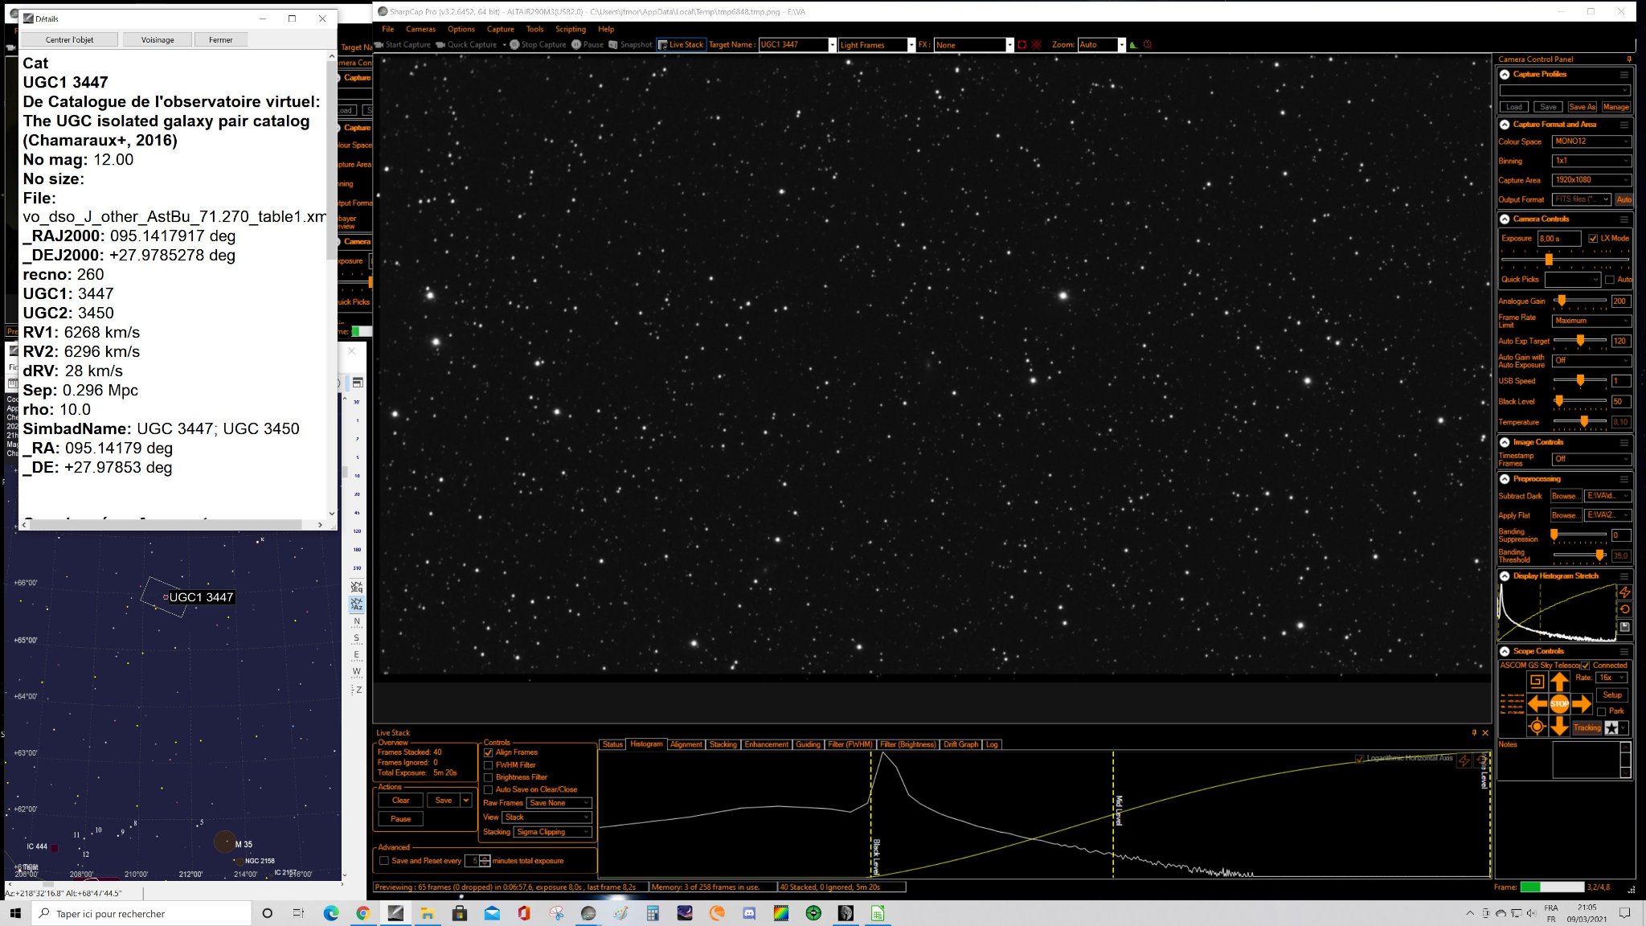The width and height of the screenshot is (1646, 926).
Task: Open the menu icon of Capture Profiles panel
Action: [1624, 75]
